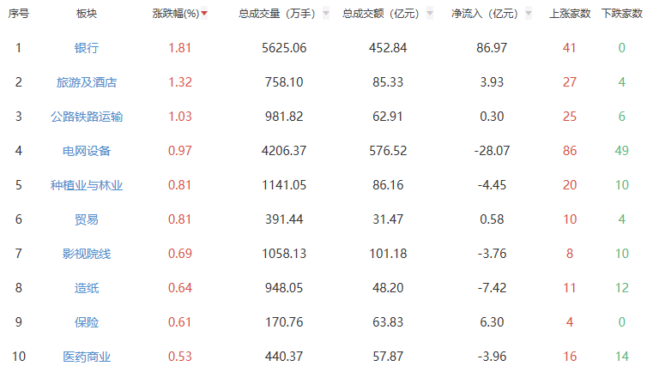Click the 序号 column header
This screenshot has width=653, height=372.
18,14
